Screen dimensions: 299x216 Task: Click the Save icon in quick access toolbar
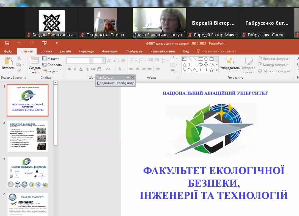[7, 43]
